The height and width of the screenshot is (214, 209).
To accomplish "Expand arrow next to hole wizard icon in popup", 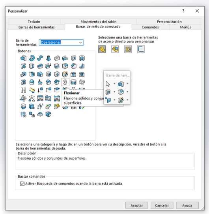I will (x=127, y=100).
